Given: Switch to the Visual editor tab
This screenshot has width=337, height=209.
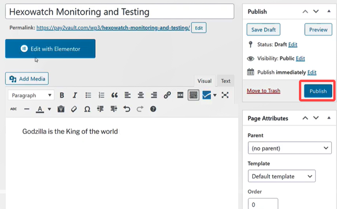Looking at the screenshot, I should tap(204, 81).
